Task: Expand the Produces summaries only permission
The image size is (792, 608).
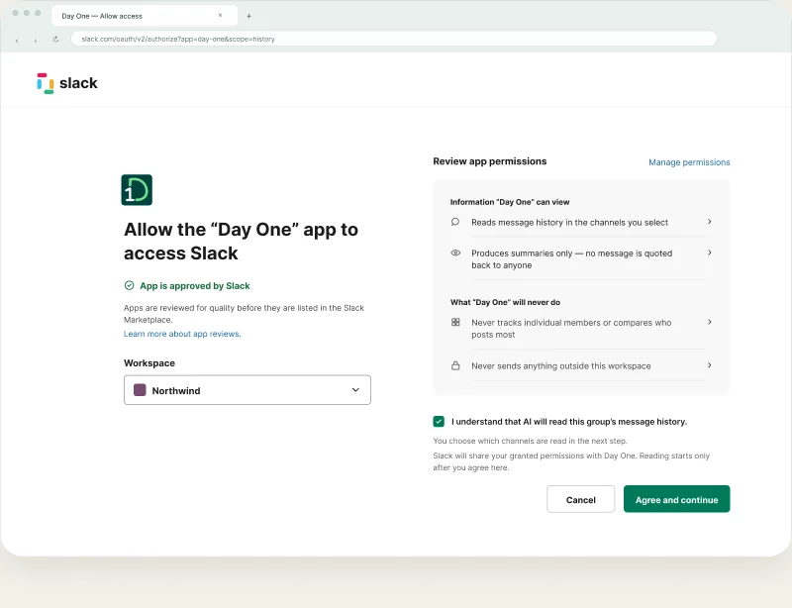Action: pyautogui.click(x=709, y=253)
